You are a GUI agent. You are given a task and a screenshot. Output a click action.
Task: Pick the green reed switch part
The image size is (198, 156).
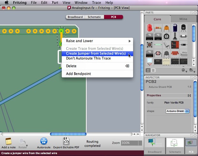coord(158,45)
